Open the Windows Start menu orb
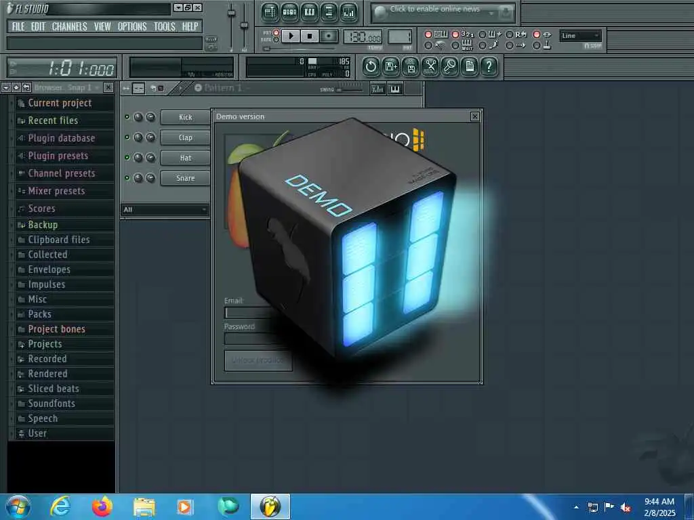This screenshot has width=694, height=520. [x=18, y=506]
